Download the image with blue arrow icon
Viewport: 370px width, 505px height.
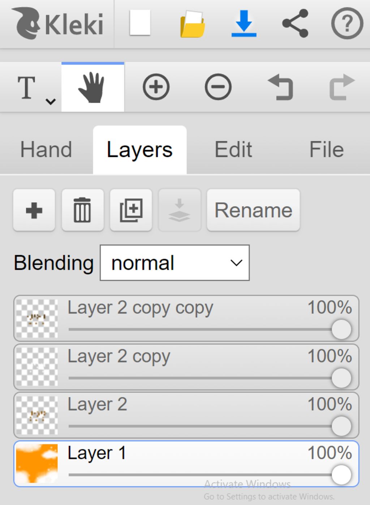click(x=244, y=24)
